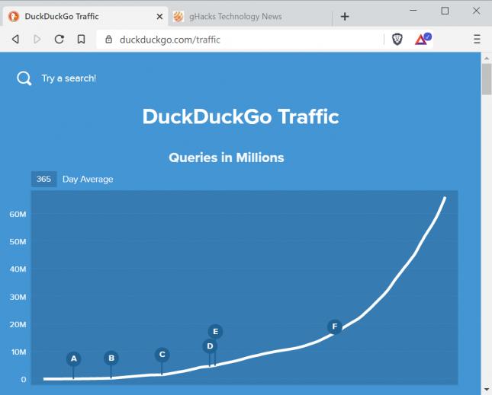The image size is (492, 395).
Task: Open the browser hamburger menu
Action: (x=477, y=39)
